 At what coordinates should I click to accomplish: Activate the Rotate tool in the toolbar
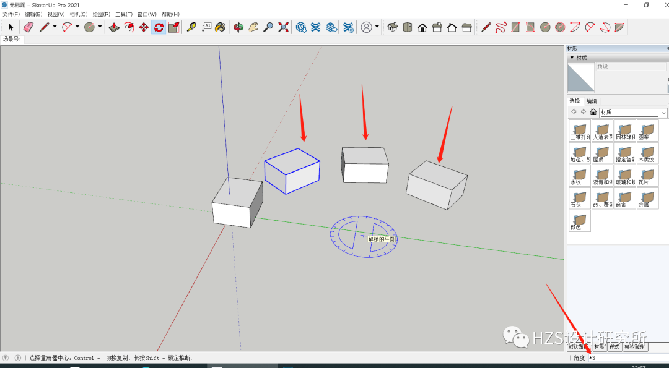(x=158, y=27)
